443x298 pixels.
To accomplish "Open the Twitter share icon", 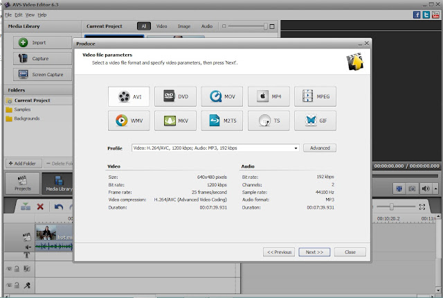I will pyautogui.click(x=426, y=15).
